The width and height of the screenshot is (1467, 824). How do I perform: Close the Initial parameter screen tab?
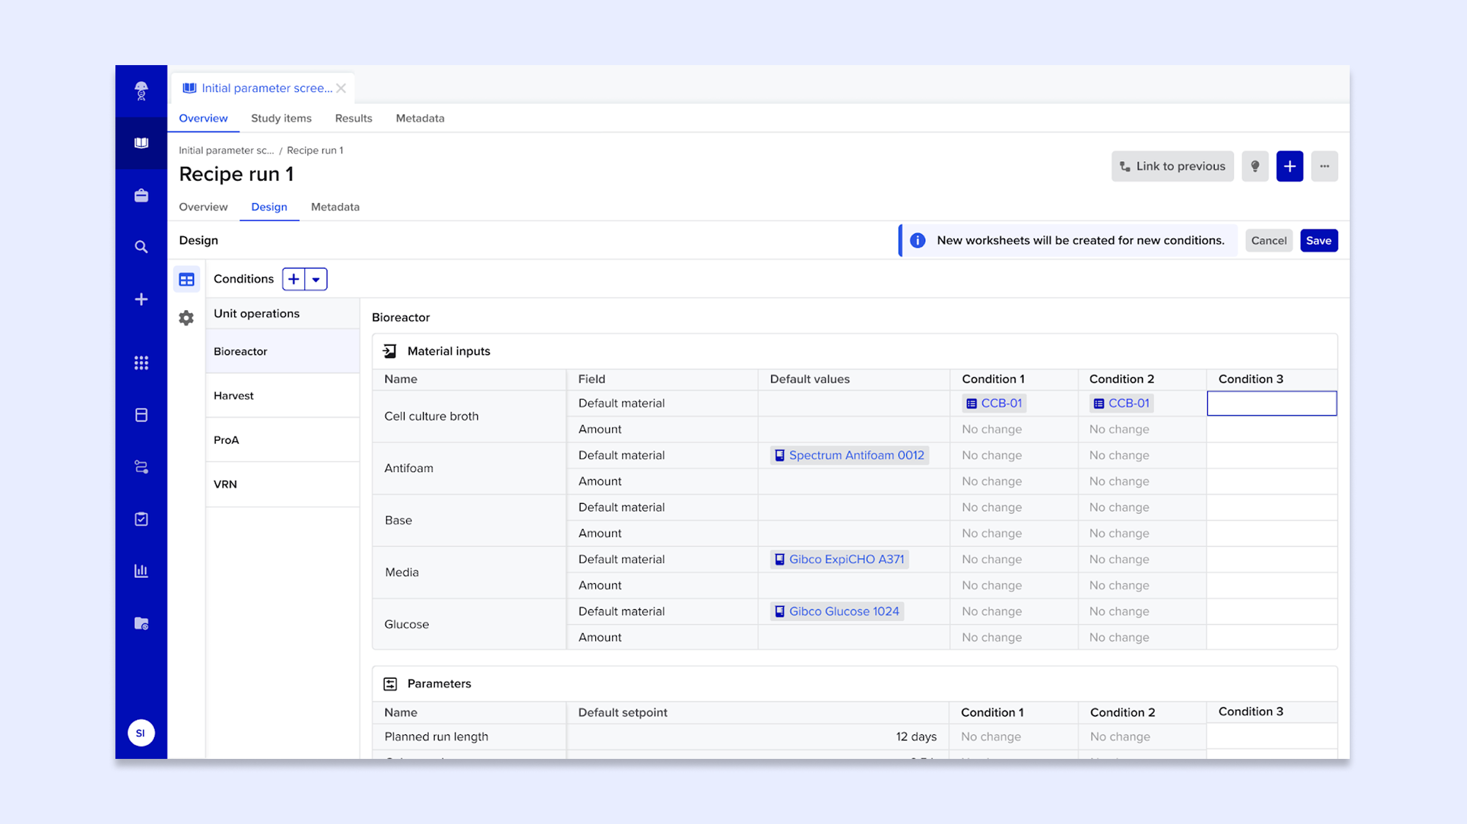(341, 88)
